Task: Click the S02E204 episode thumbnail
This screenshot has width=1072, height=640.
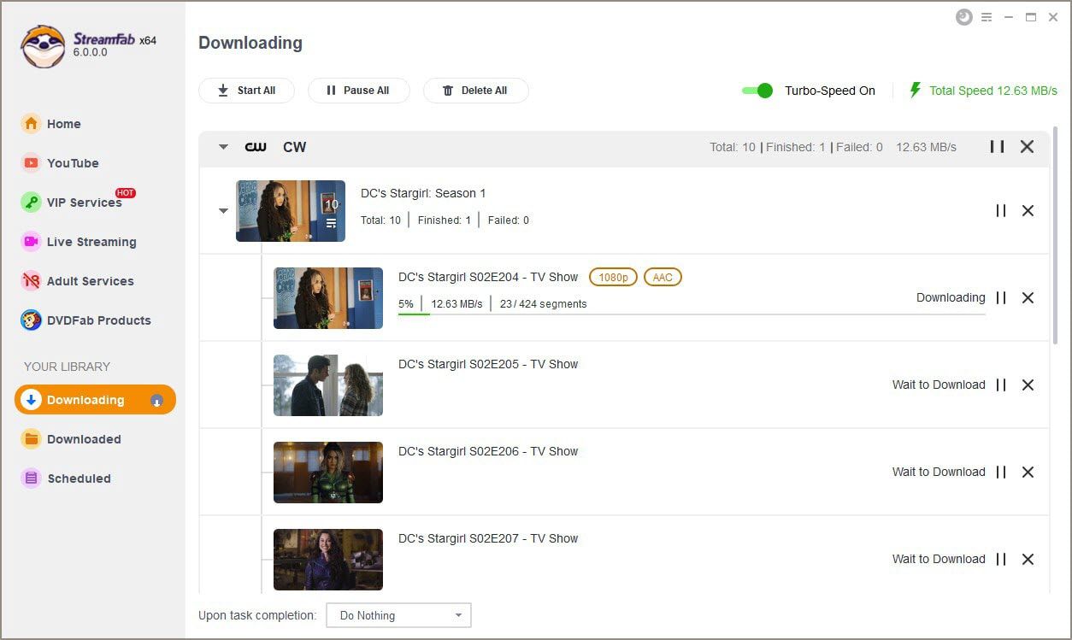Action: point(328,298)
